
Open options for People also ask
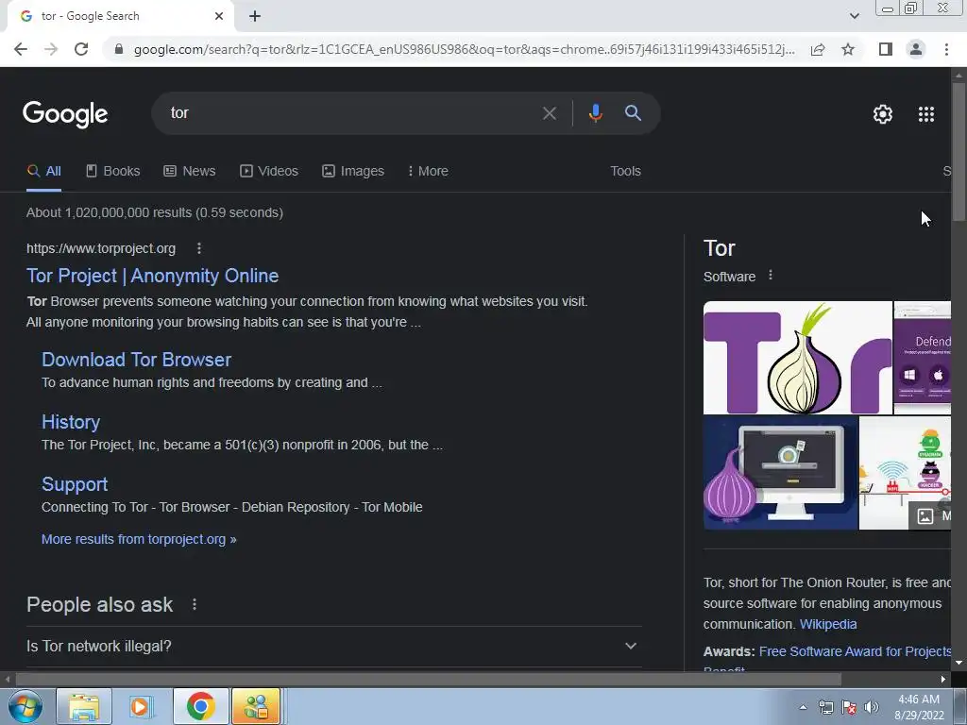pyautogui.click(x=195, y=604)
